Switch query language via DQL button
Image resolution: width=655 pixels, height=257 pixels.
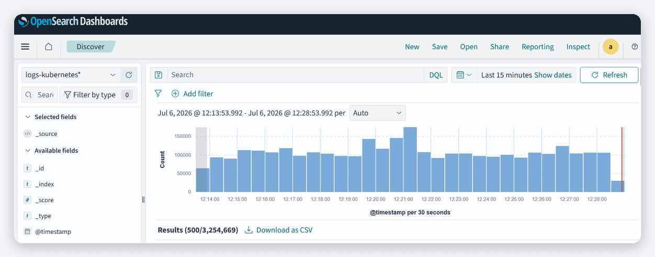pos(436,75)
